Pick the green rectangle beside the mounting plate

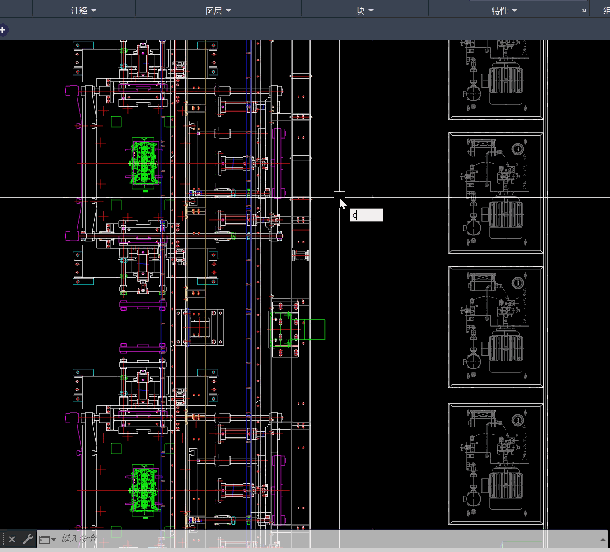point(314,329)
